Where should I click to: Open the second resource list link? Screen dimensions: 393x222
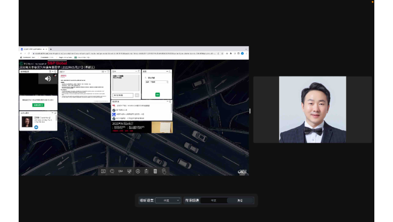tap(122, 110)
